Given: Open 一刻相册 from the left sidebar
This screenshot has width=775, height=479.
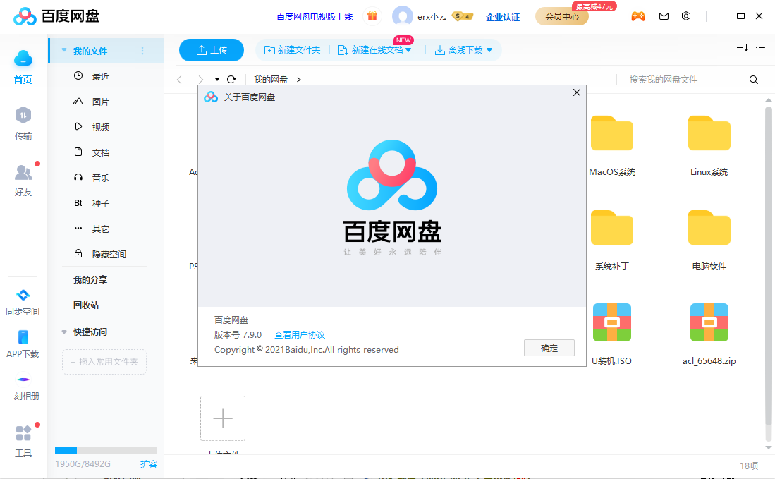Looking at the screenshot, I should (23, 387).
